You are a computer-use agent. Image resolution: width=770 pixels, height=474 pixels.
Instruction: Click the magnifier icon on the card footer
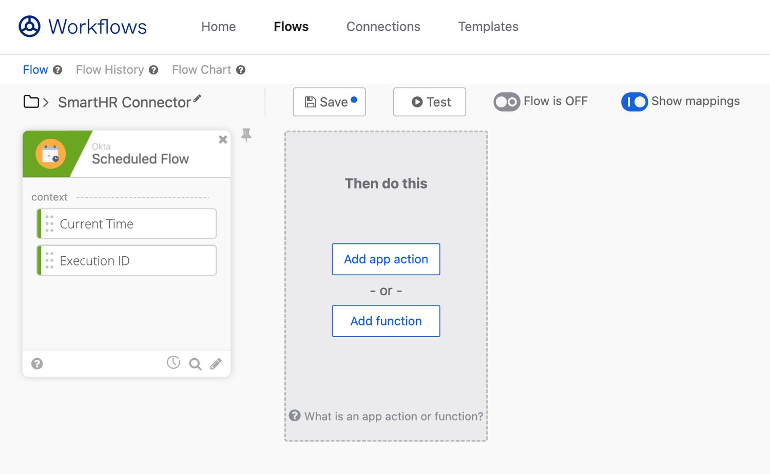point(195,364)
